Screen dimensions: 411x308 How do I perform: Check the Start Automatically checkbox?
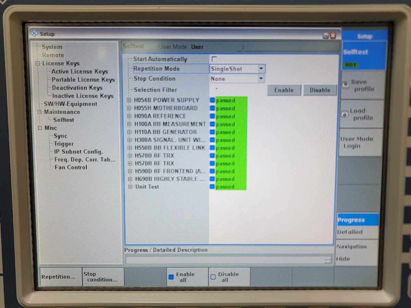[214, 59]
